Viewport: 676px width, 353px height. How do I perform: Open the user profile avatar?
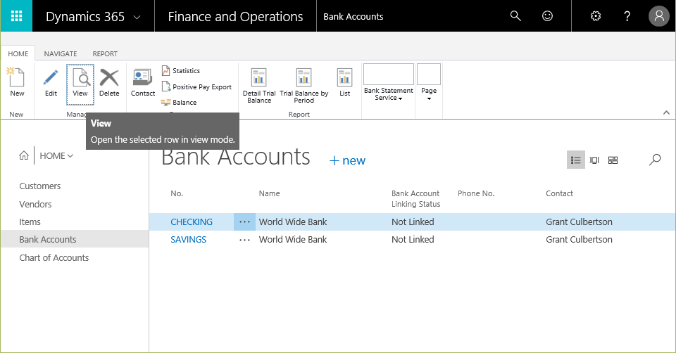[x=659, y=16]
